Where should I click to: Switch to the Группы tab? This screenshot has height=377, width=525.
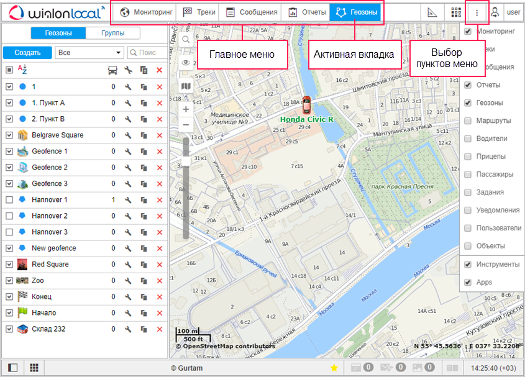tap(112, 33)
